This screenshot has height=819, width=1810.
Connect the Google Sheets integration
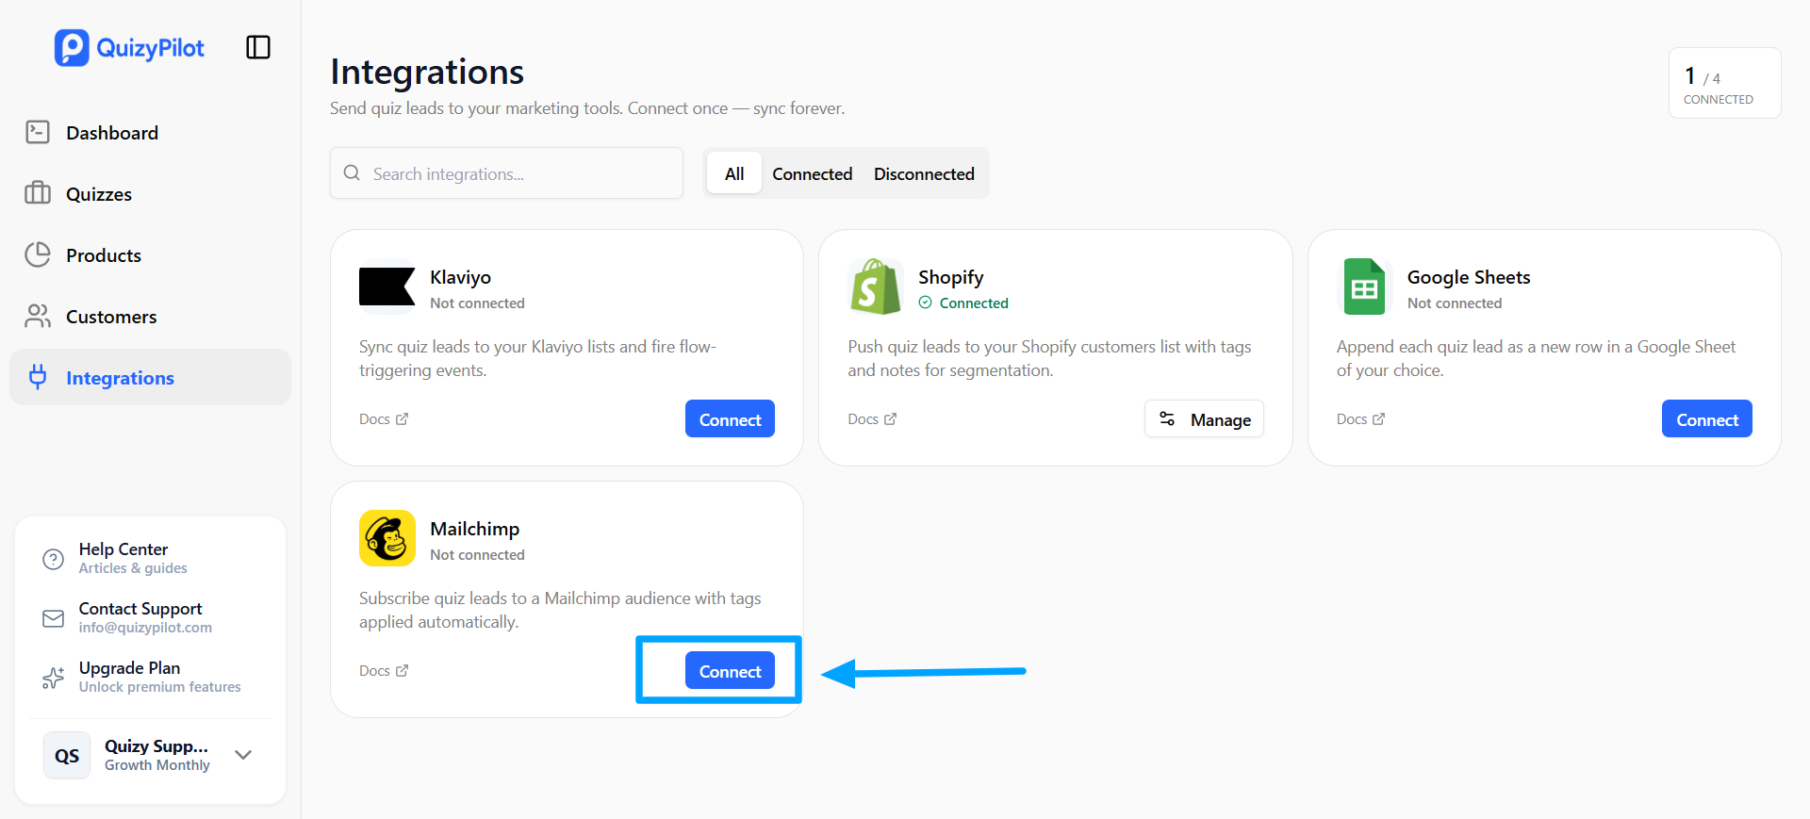click(1707, 419)
